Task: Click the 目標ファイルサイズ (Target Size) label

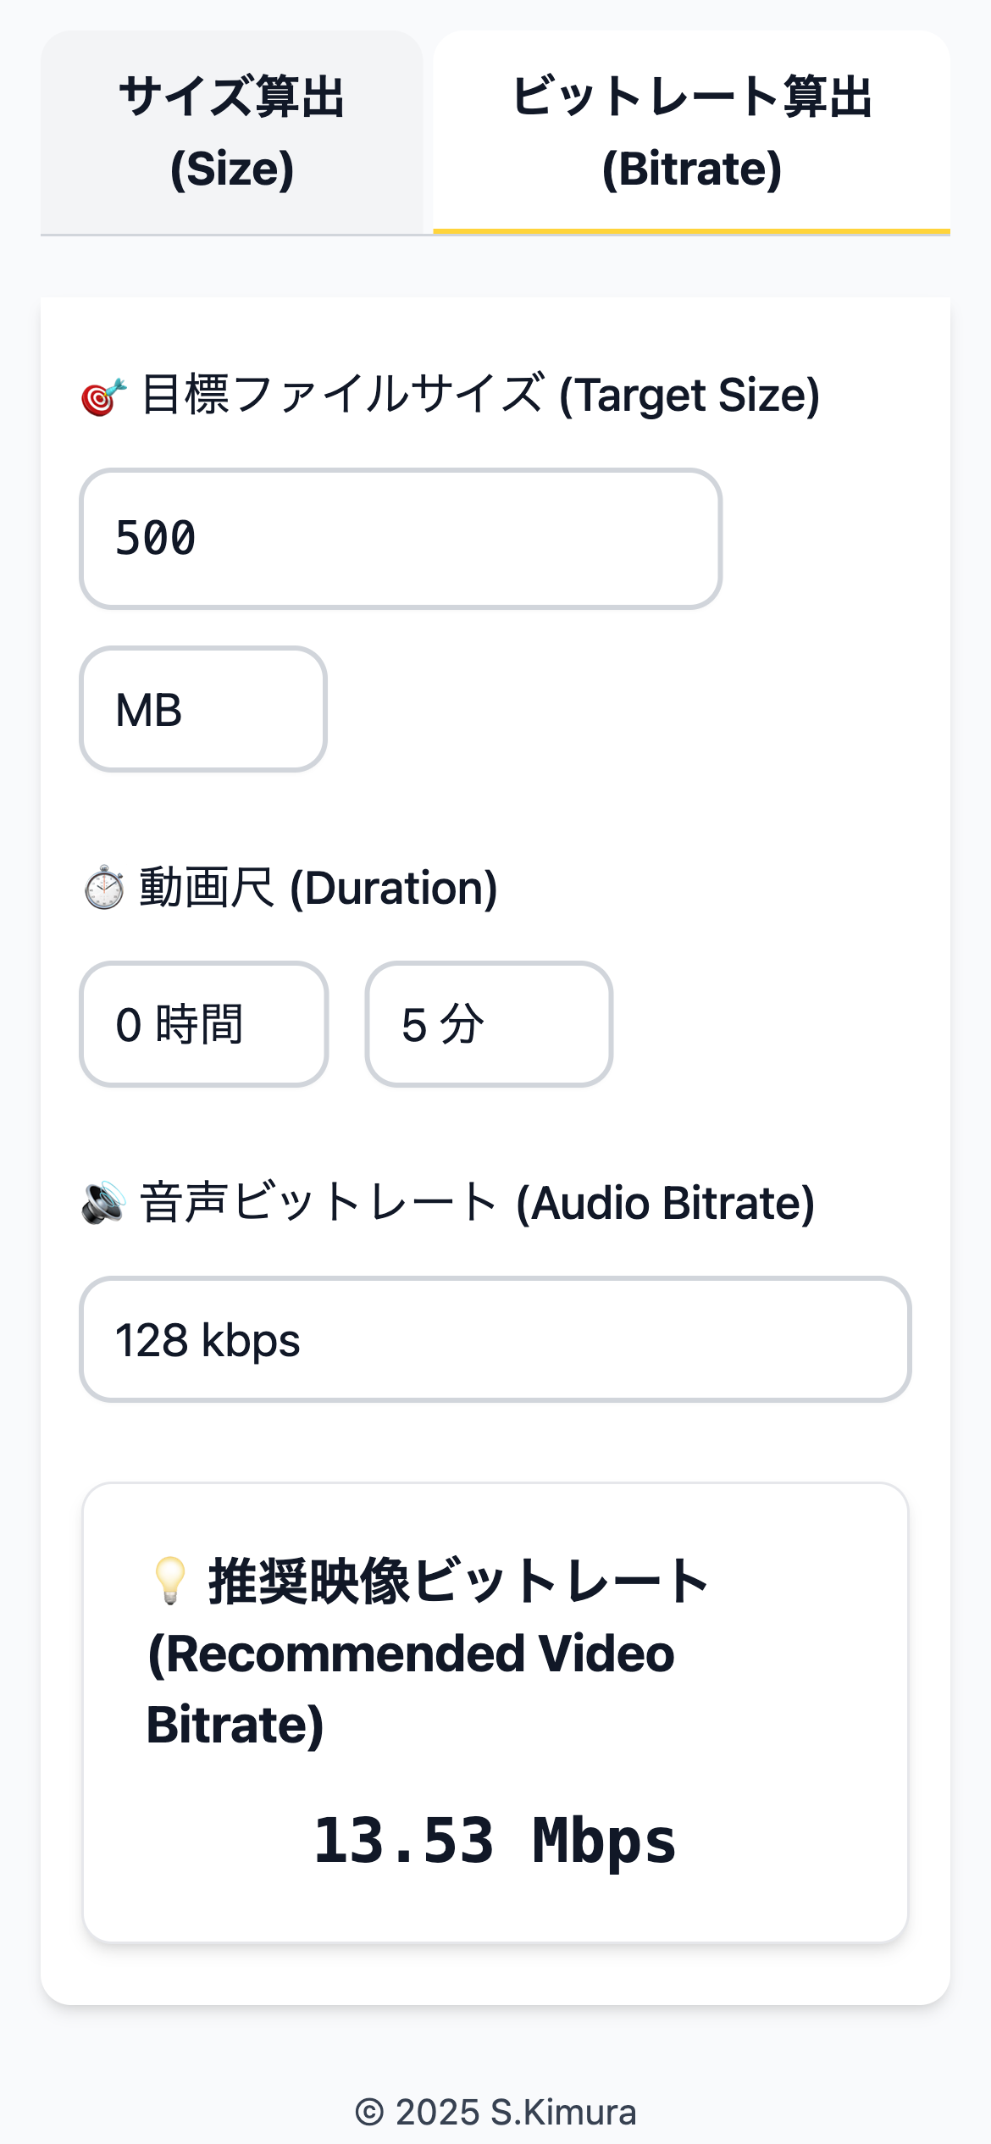Action: click(480, 395)
